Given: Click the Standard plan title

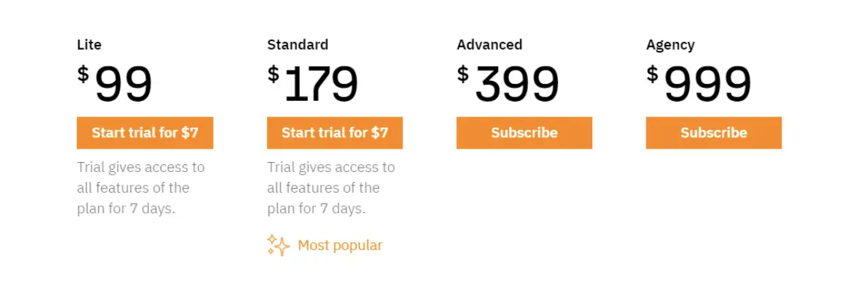Looking at the screenshot, I should click(298, 45).
